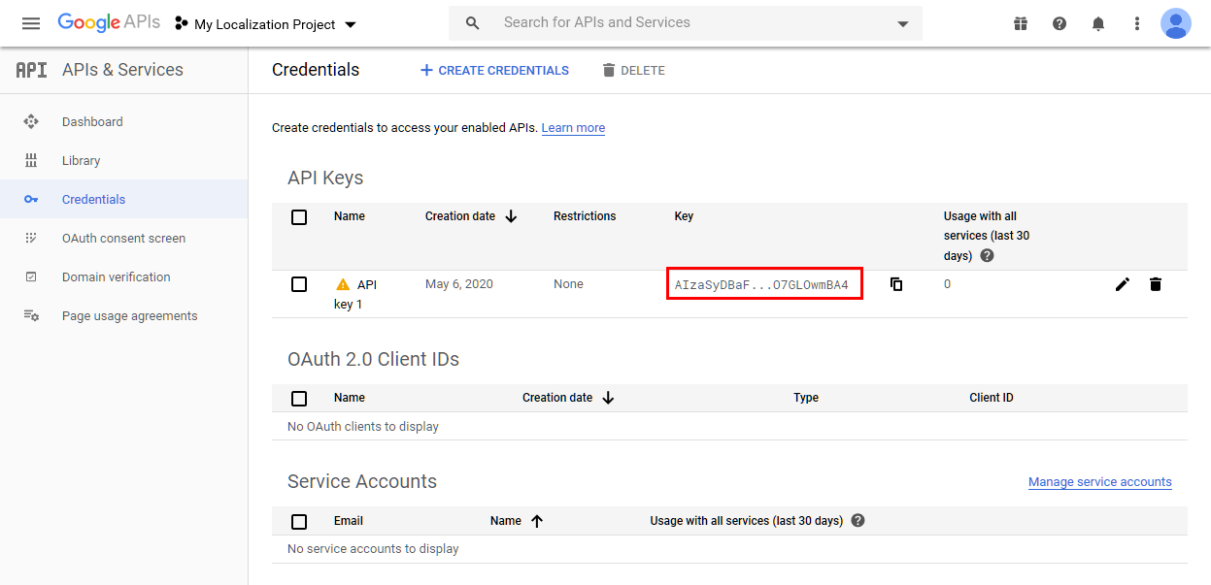Open the three-dot options menu in the header
Image resolution: width=1211 pixels, height=585 pixels.
[1136, 22]
